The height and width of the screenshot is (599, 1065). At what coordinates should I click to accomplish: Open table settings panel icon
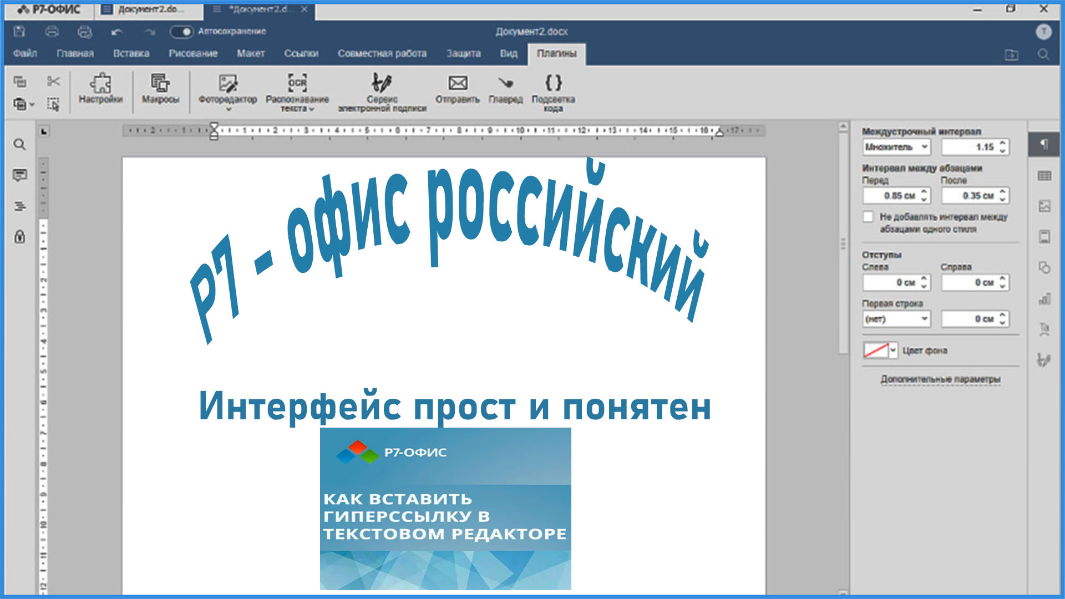[x=1044, y=176]
